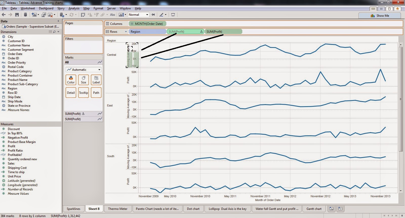Click the Sort Descending toolbar icon
This screenshot has width=405, height=218.
click(x=96, y=15)
